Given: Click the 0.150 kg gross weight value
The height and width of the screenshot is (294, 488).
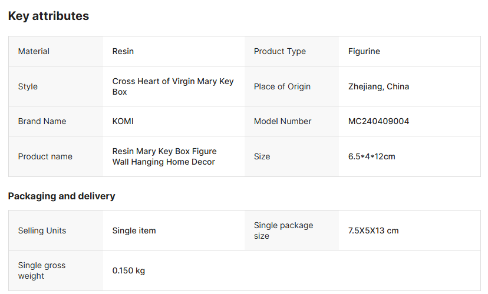Looking at the screenshot, I should coord(128,271).
